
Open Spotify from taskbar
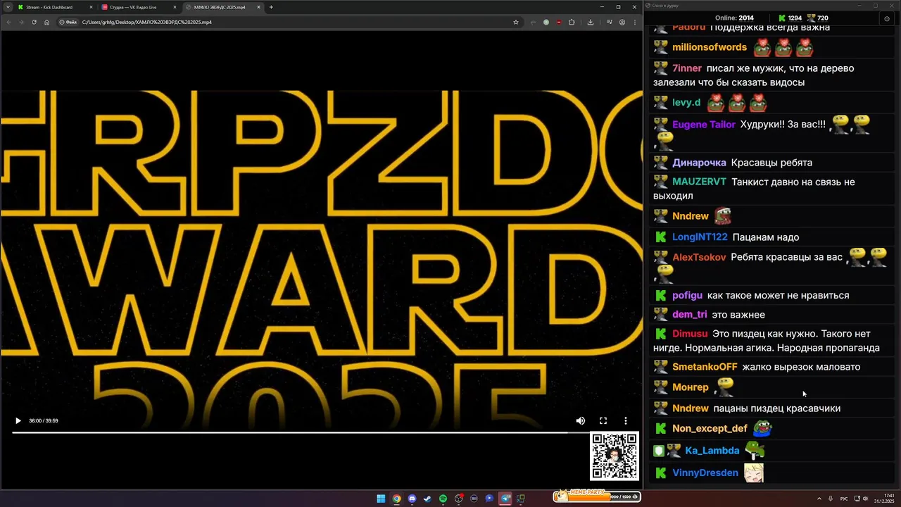point(443,499)
